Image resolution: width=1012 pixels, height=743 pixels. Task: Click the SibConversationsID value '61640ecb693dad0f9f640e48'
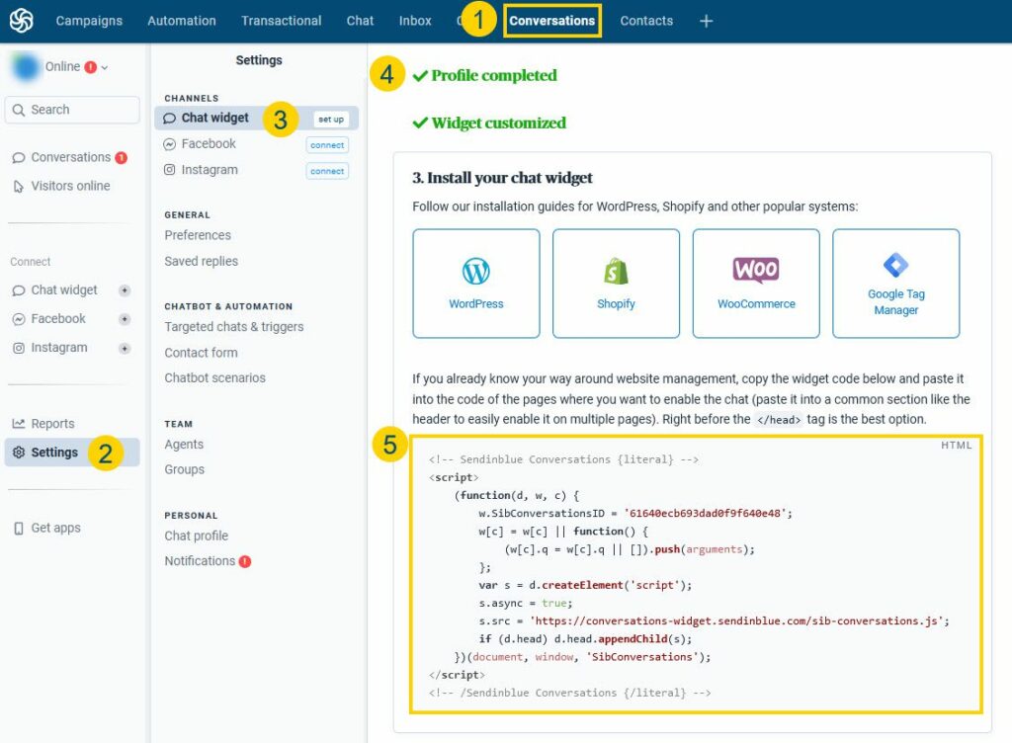coord(705,514)
